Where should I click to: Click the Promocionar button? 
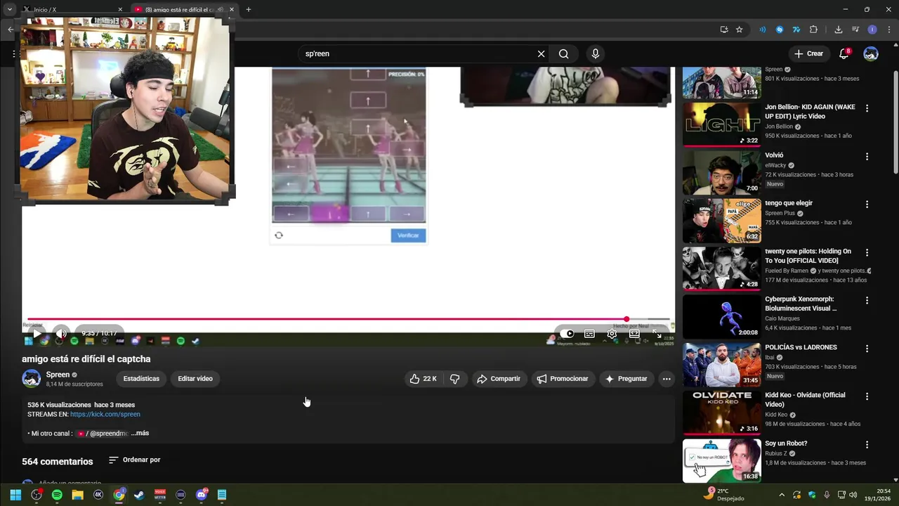click(563, 379)
